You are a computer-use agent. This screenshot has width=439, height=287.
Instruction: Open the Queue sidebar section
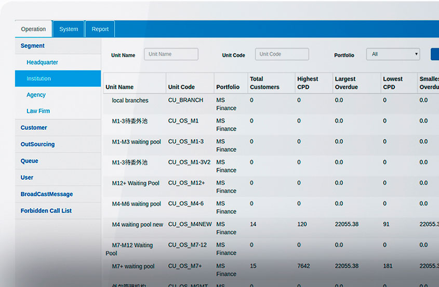[58, 161]
